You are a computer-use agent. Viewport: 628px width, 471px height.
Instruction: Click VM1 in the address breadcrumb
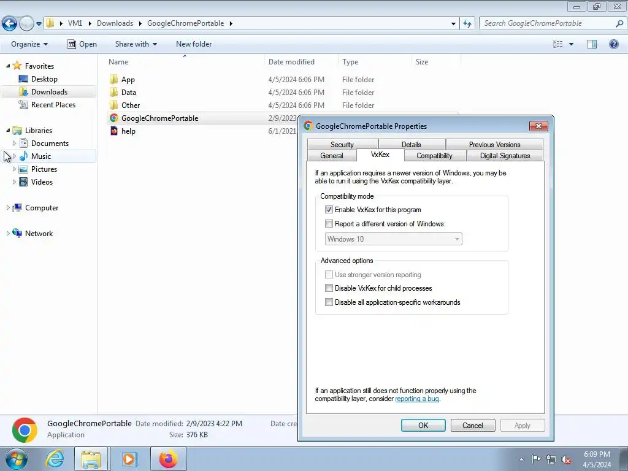coord(75,23)
